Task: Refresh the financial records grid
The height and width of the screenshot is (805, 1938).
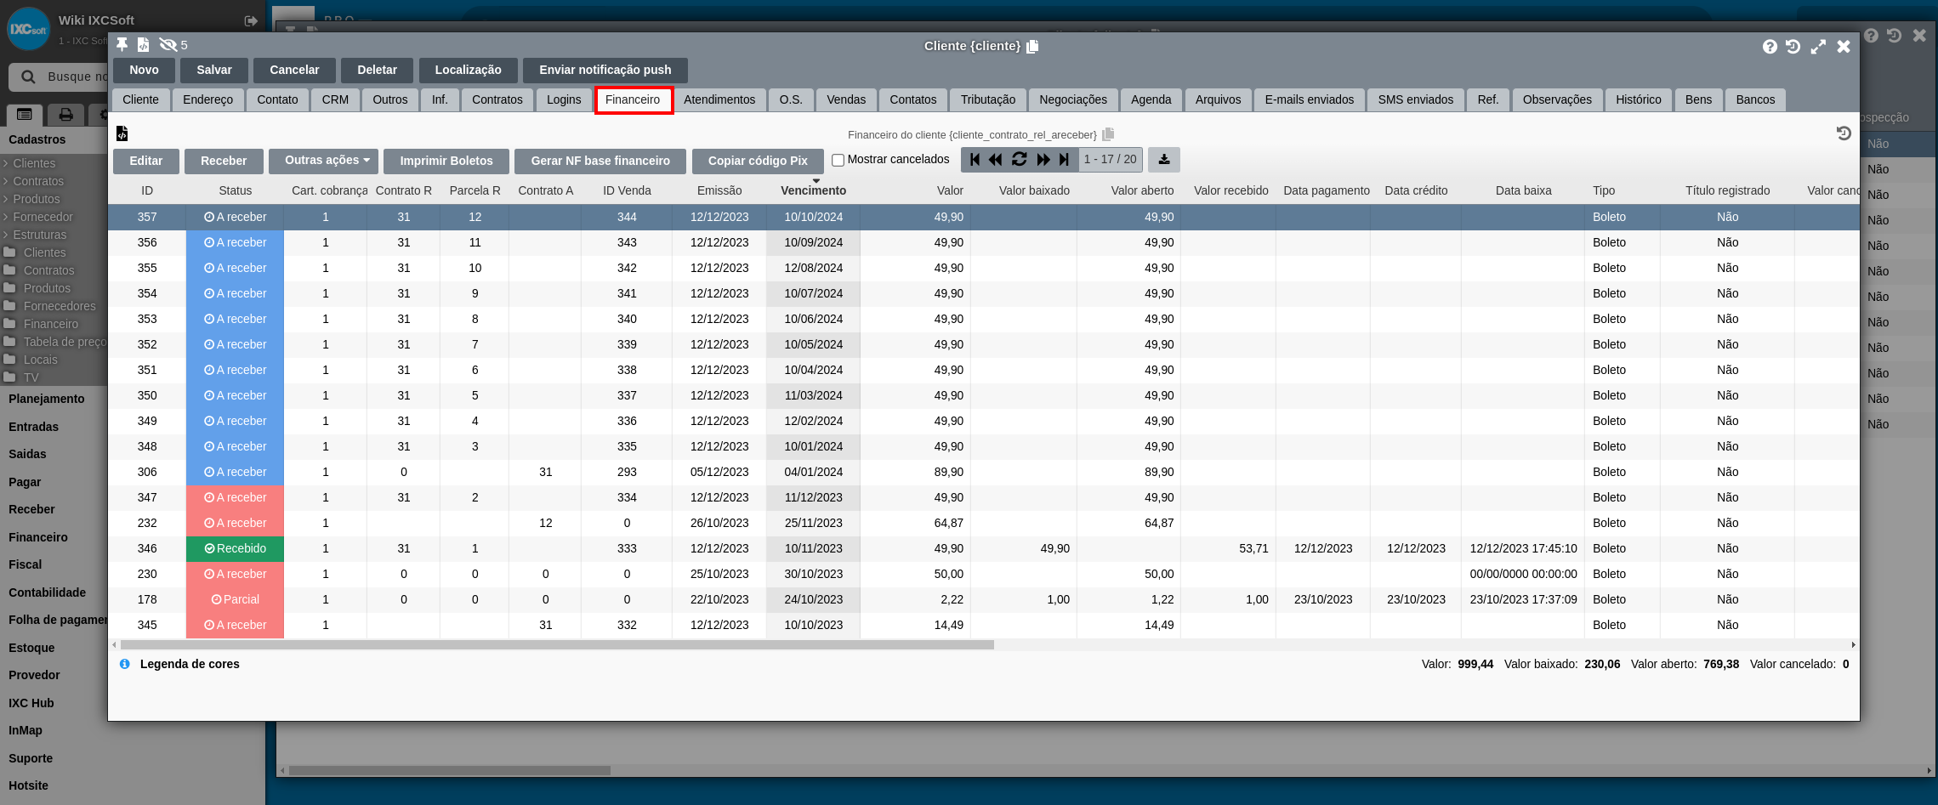Action: click(x=1019, y=160)
